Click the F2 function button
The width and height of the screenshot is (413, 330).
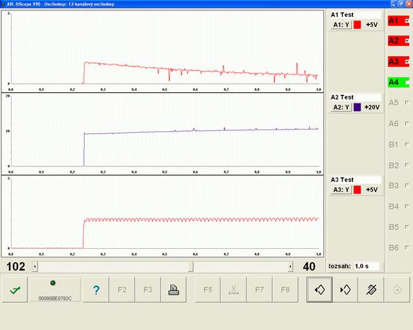(122, 290)
